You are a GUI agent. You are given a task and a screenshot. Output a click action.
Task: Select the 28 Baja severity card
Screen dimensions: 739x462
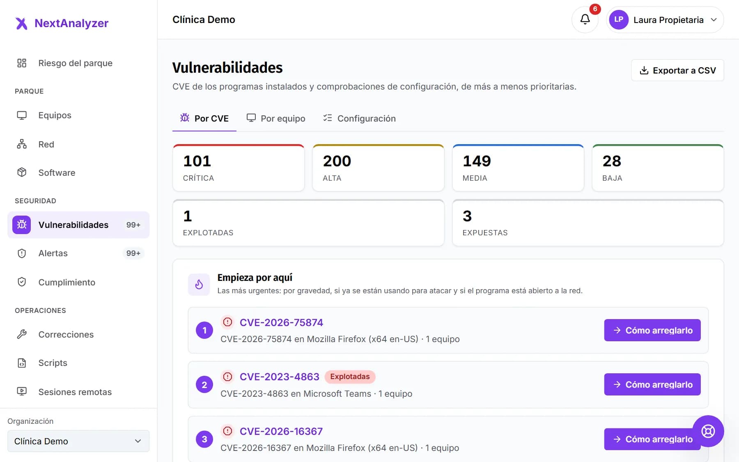coord(658,168)
